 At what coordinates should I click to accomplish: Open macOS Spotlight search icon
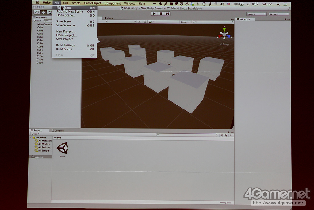278,4
